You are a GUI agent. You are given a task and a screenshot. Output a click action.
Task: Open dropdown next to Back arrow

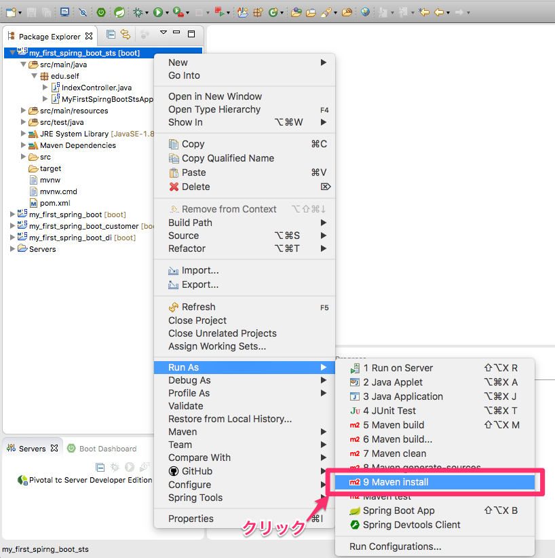pos(448,13)
